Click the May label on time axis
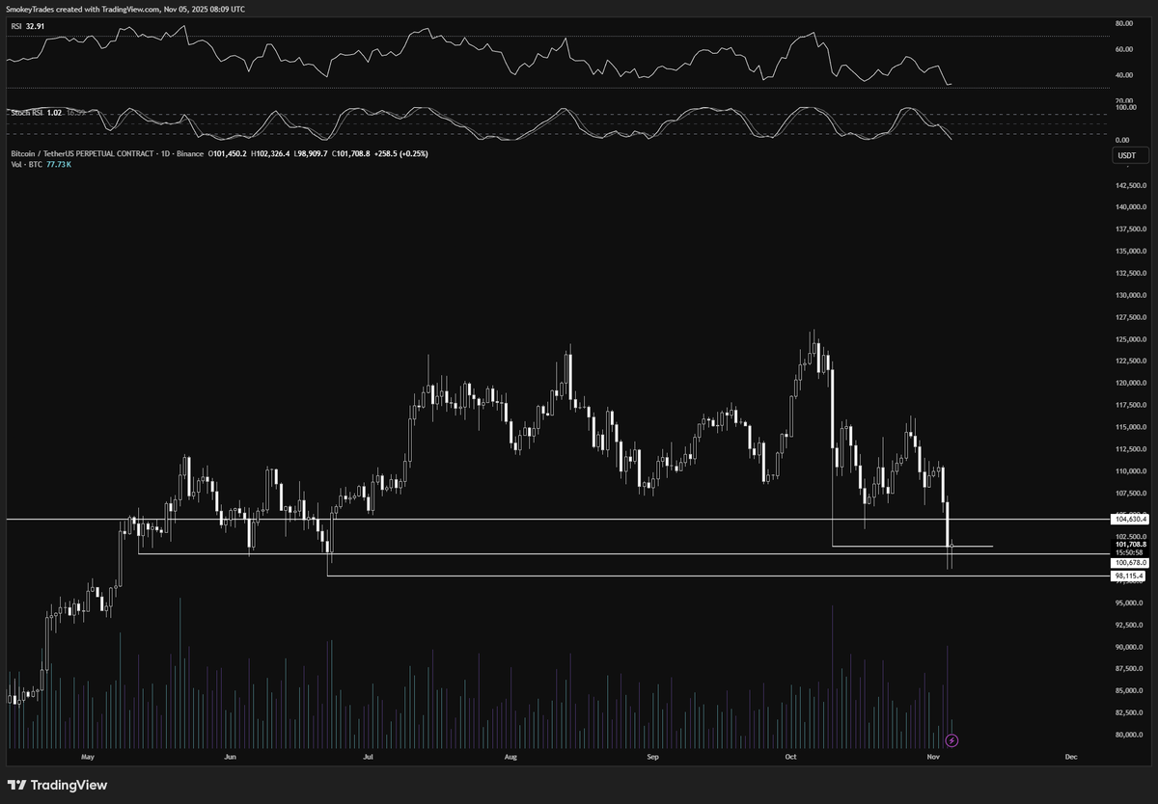The height and width of the screenshot is (804, 1158). click(90, 758)
